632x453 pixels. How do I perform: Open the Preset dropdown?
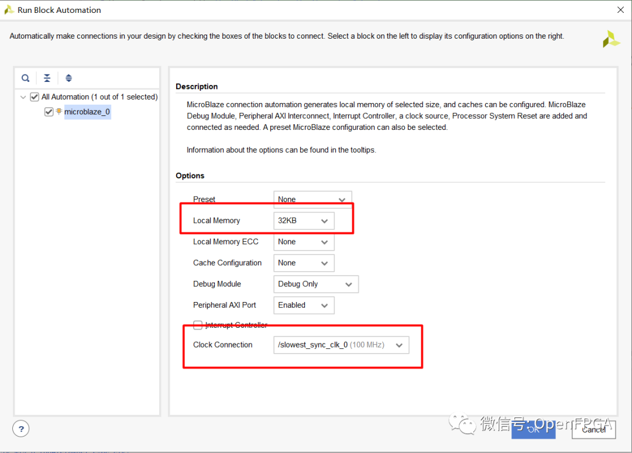[312, 199]
